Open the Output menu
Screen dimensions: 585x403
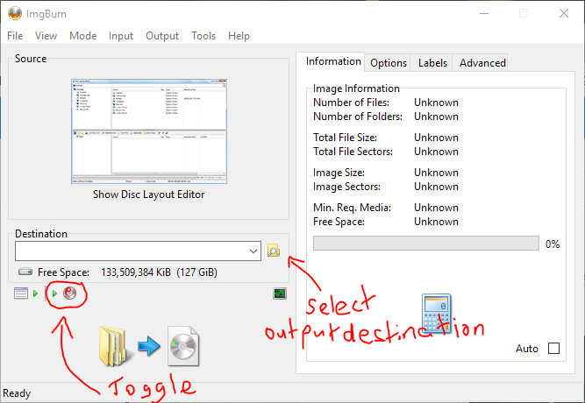pyautogui.click(x=162, y=36)
